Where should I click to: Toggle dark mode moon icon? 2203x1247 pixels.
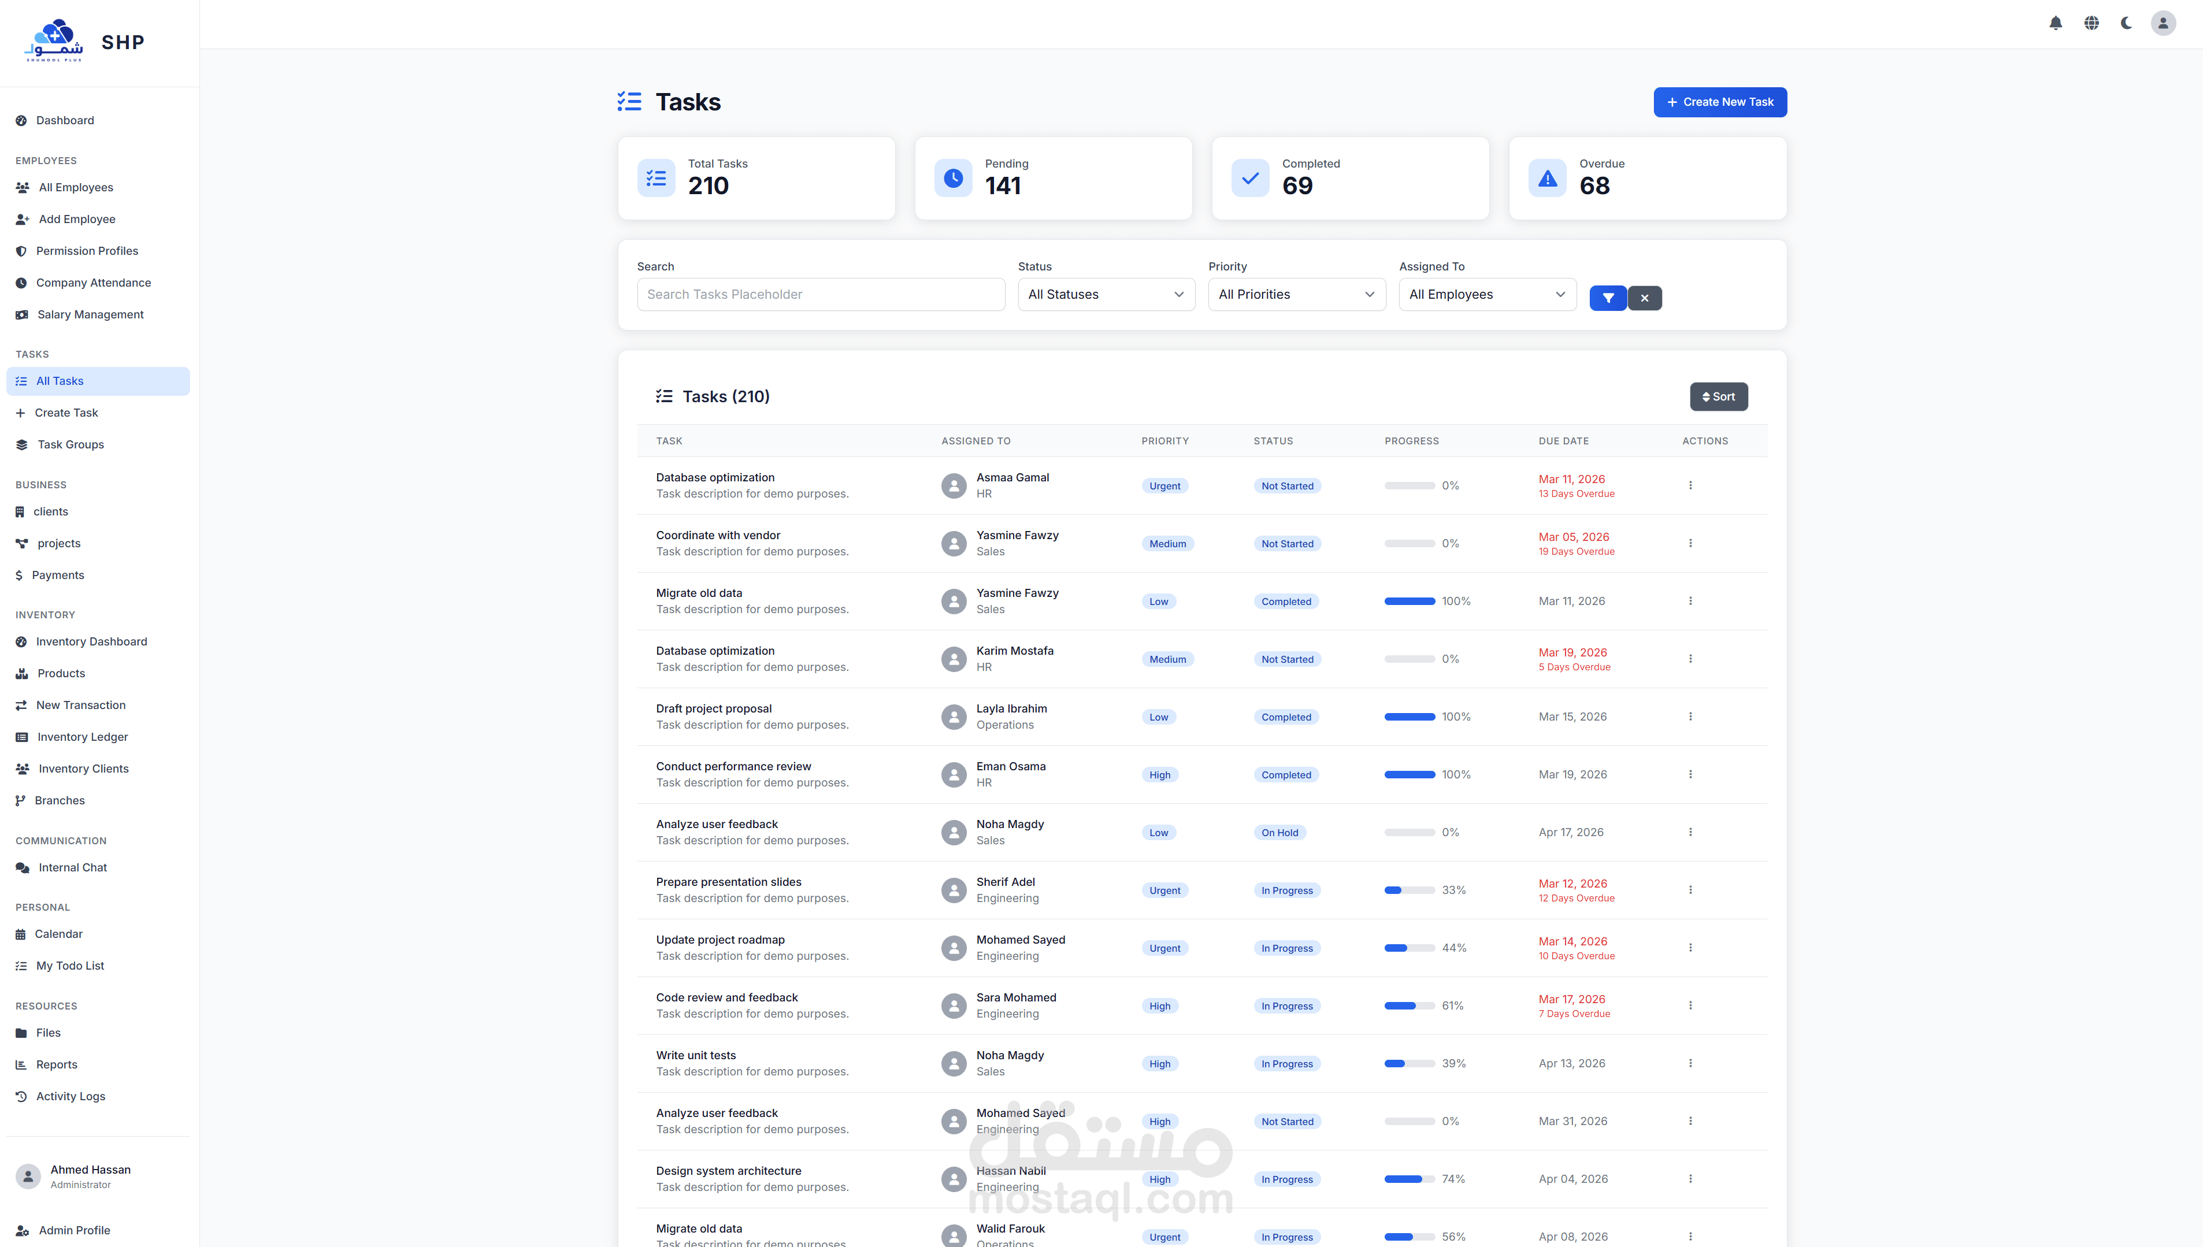(x=2127, y=23)
